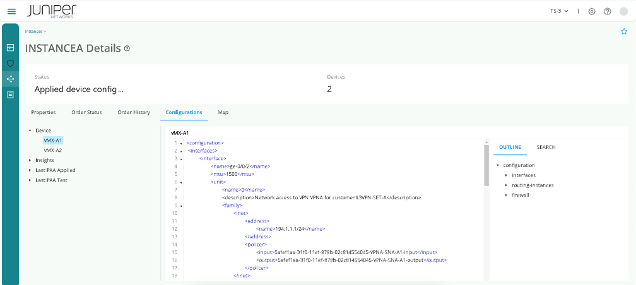This screenshot has width=636, height=285.
Task: Open the Instances breadcrumb dropdown
Action: 36,32
